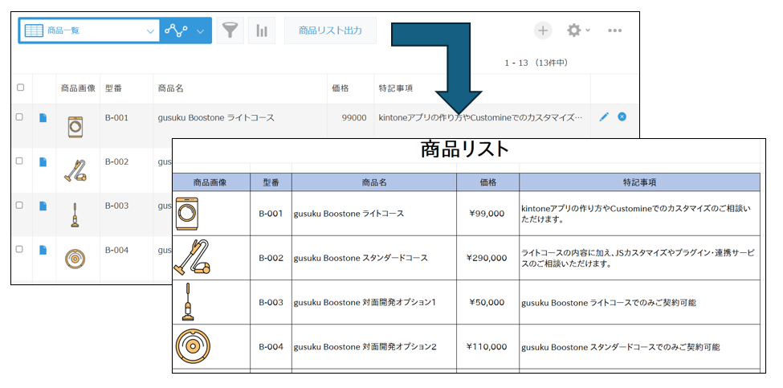Click 特記事項 header cell in 商品リスト sheet
Screen dimensions: 783x388
point(640,182)
